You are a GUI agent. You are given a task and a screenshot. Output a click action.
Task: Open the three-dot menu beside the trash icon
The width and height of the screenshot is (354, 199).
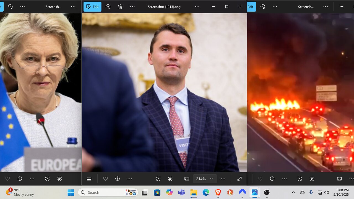click(x=132, y=7)
